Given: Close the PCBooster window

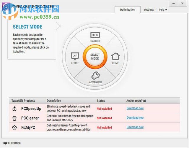Looking at the screenshot, I should pos(183,3).
